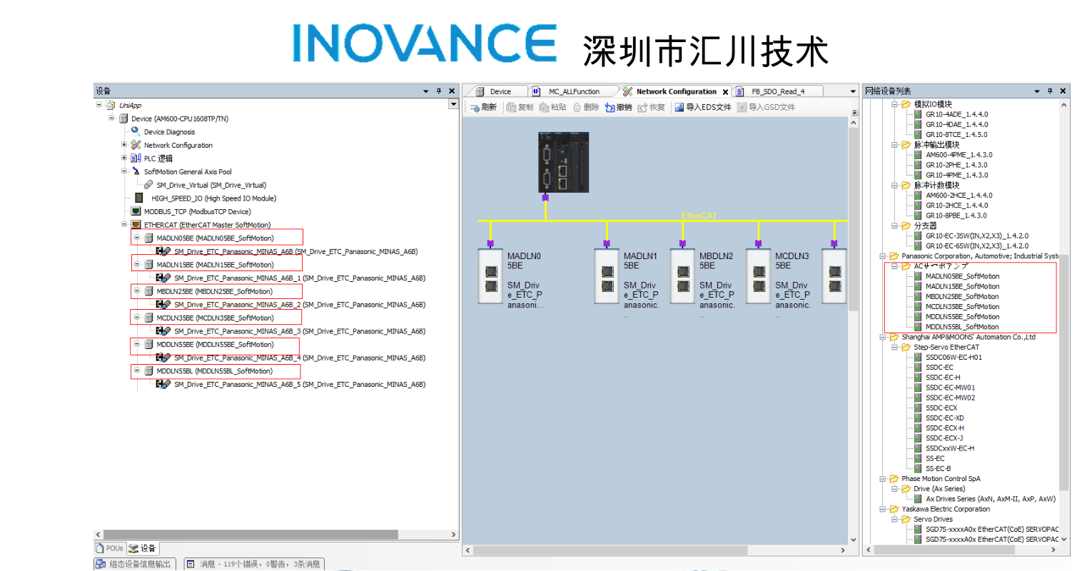Collapse the MDDLN55BL slave node
Screen dimensions: 1077x571
coord(137,371)
